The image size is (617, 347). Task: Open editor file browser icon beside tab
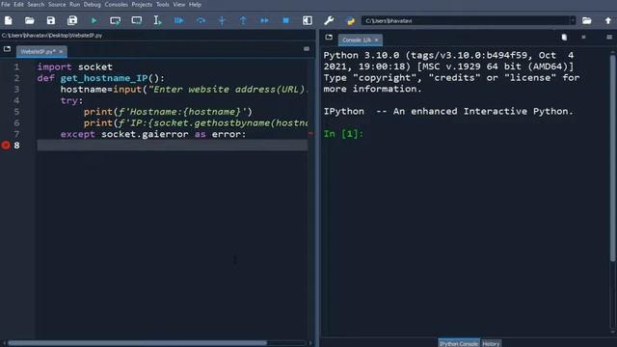(x=7, y=49)
